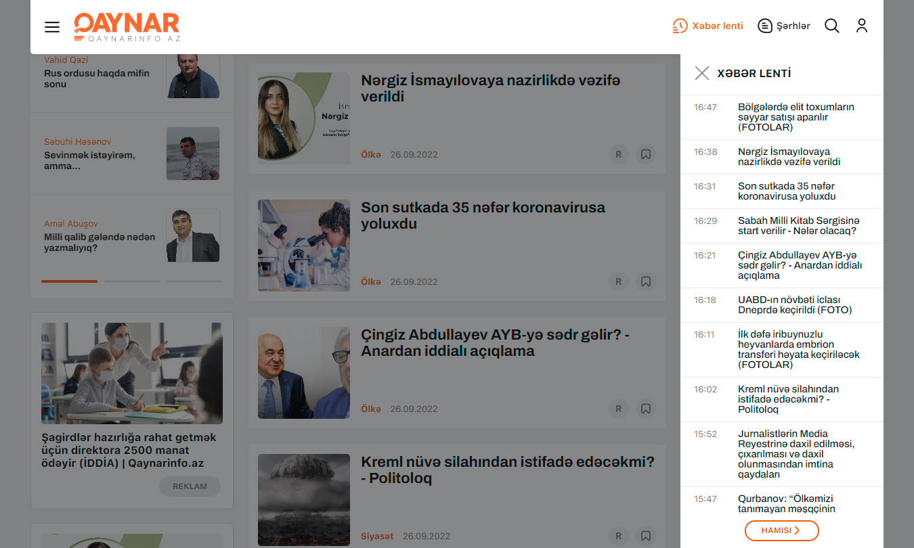Bookmark the Çingiz Abdullayev article
The height and width of the screenshot is (548, 914).
(x=646, y=409)
